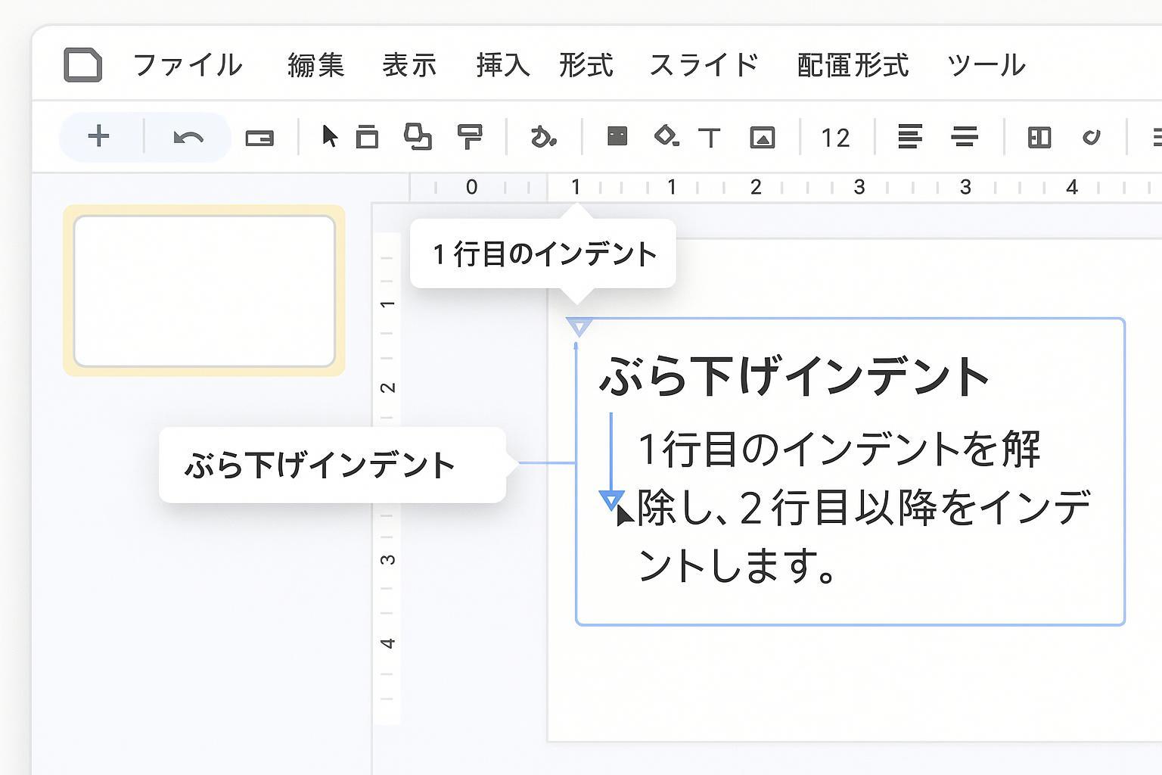The width and height of the screenshot is (1162, 775).
Task: Click the first-line indent marker above the text box
Action: (x=579, y=327)
